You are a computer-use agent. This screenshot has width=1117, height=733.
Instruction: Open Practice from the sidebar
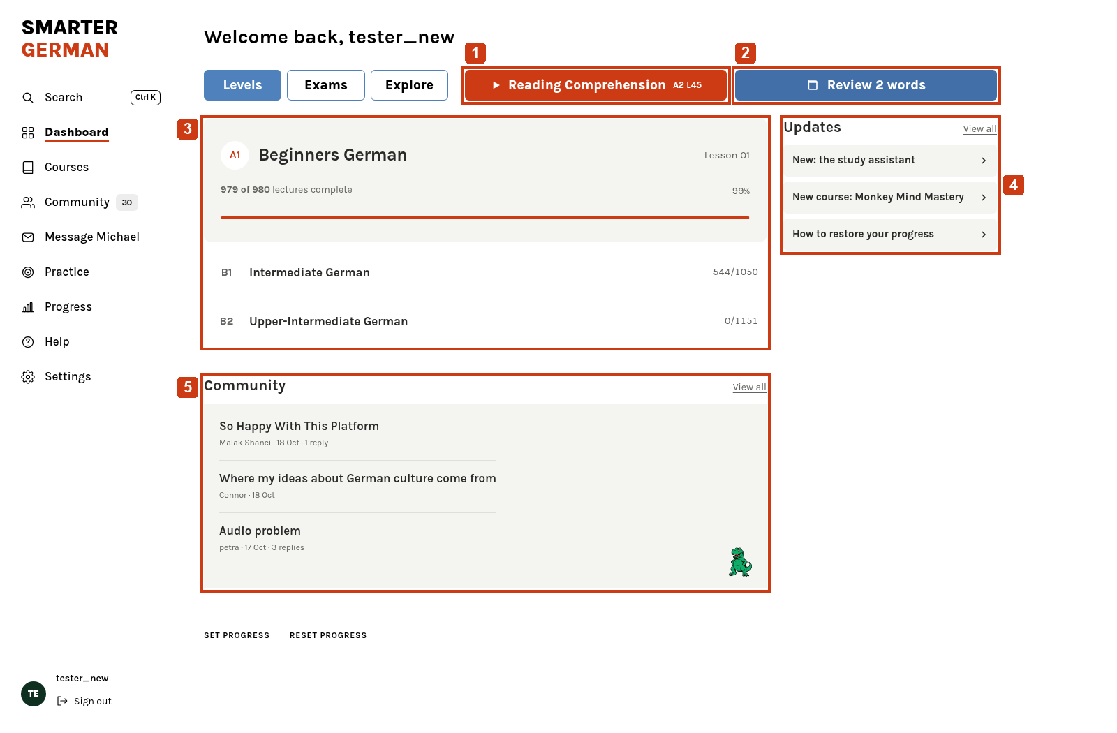[67, 272]
